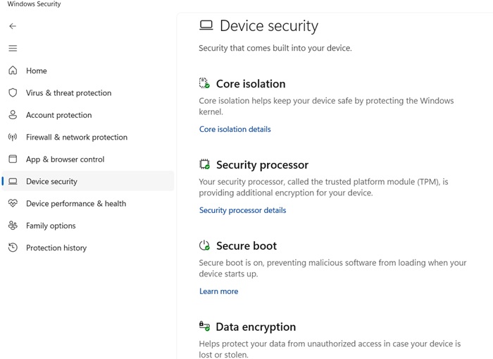The height and width of the screenshot is (359, 493).
Task: Click the App & browser control window icon
Action: pos(13,159)
